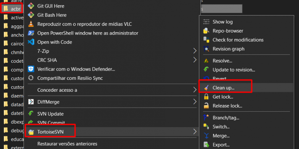Click the Release lock open padlock icon
299x149 pixels.
coord(207,105)
